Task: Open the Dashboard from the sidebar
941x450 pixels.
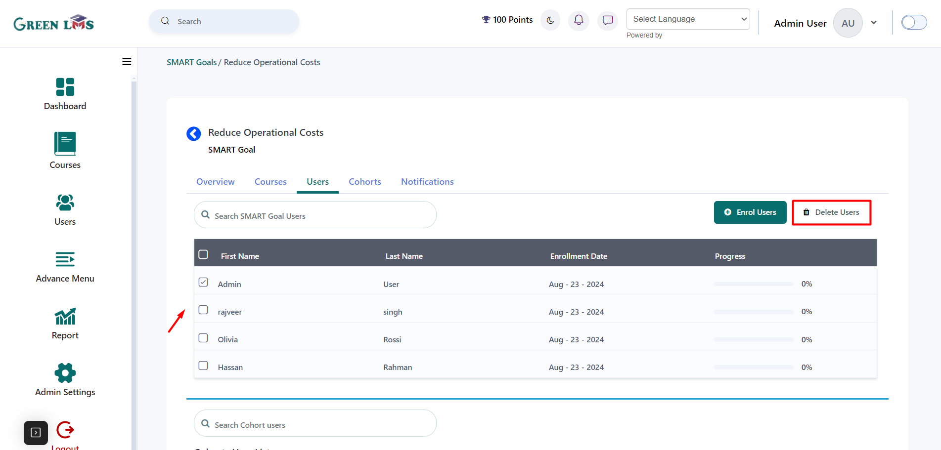Action: 65,94
